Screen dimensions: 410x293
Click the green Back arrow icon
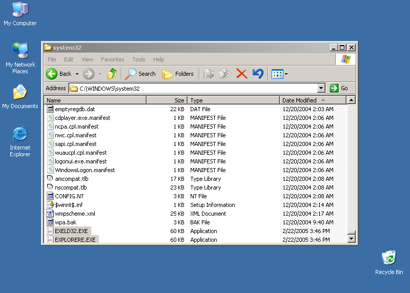pyautogui.click(x=52, y=74)
